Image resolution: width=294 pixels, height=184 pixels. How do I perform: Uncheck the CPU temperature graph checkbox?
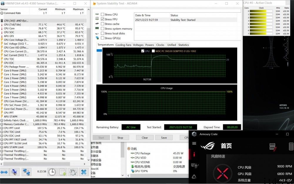coord(143,51)
